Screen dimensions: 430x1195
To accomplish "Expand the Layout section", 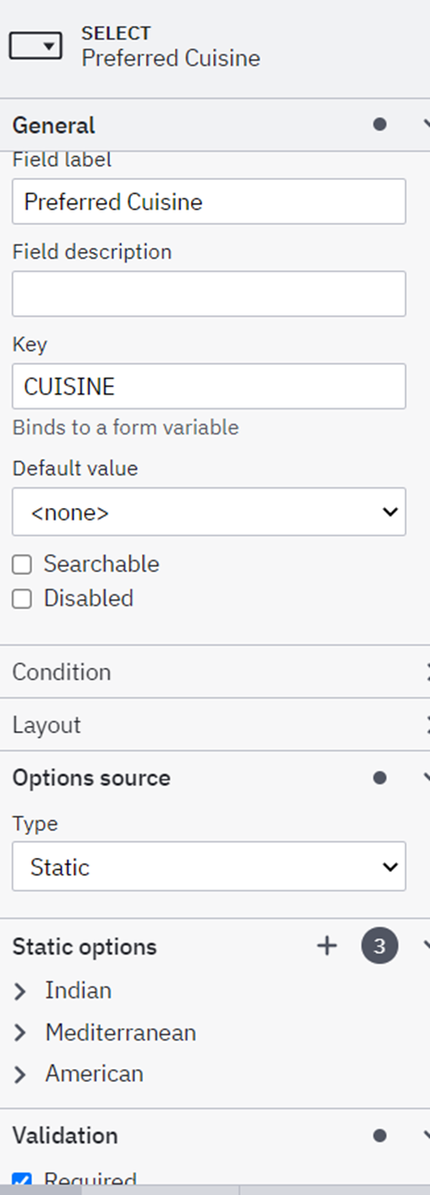I will click(215, 724).
